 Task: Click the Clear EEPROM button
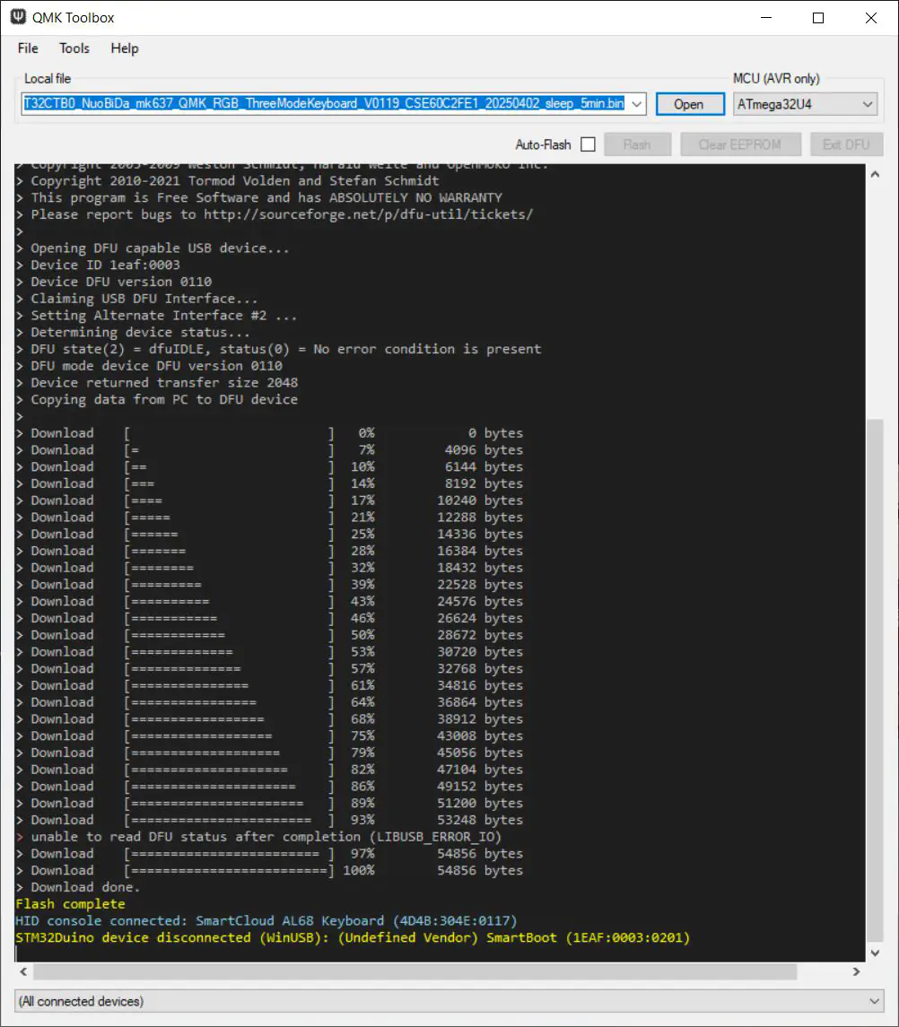(740, 144)
